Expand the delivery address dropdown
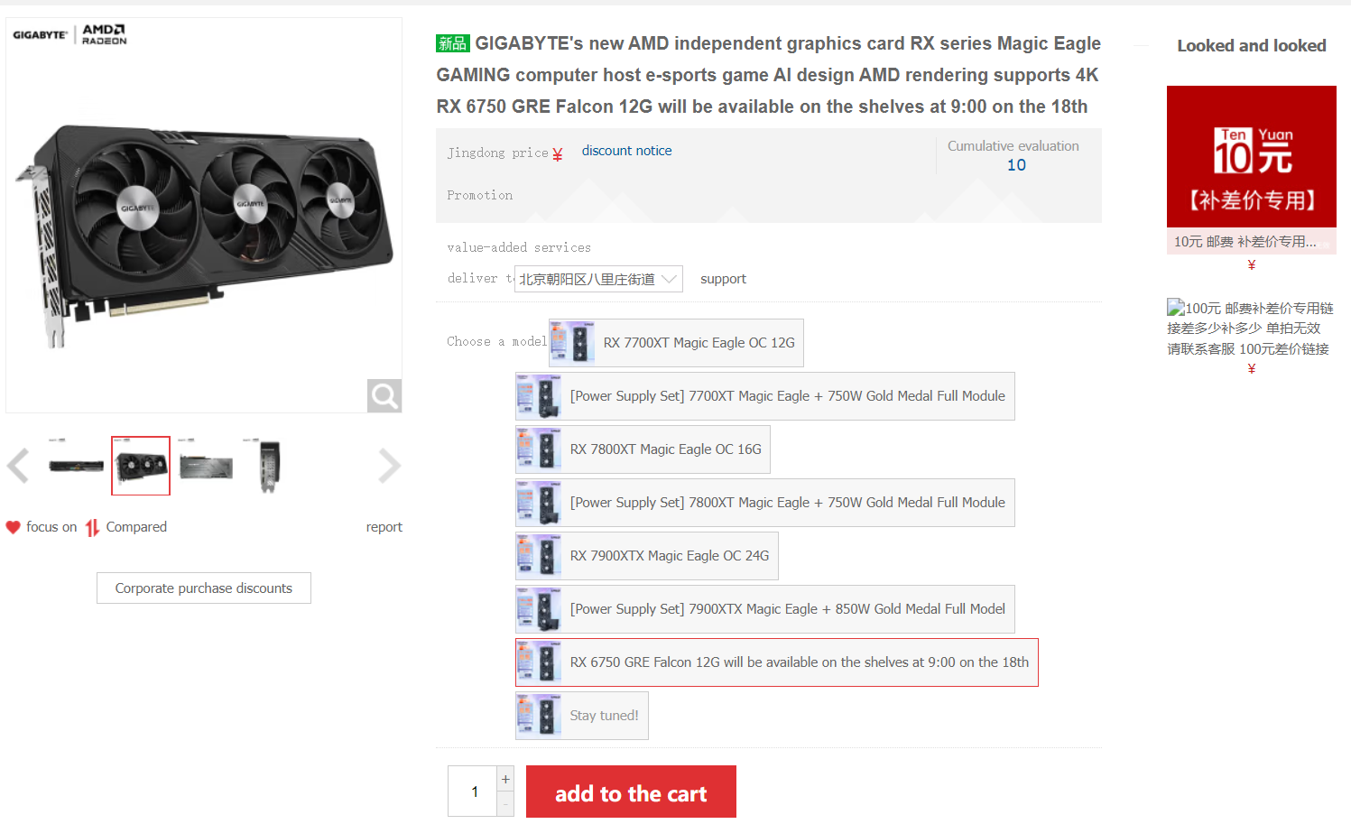The image size is (1351, 824). pos(597,279)
